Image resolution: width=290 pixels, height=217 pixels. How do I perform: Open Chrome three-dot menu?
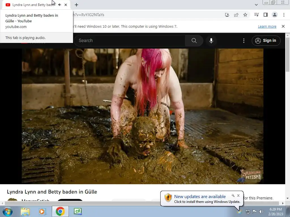(284, 15)
